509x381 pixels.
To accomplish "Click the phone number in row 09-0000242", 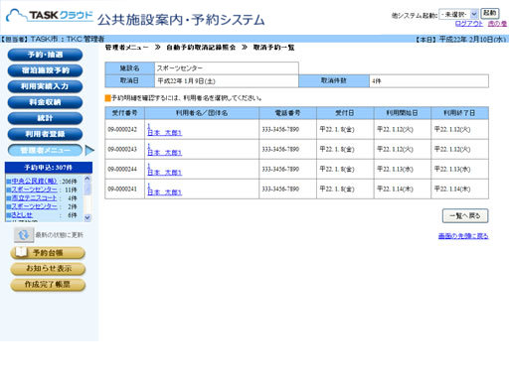I will [x=280, y=129].
